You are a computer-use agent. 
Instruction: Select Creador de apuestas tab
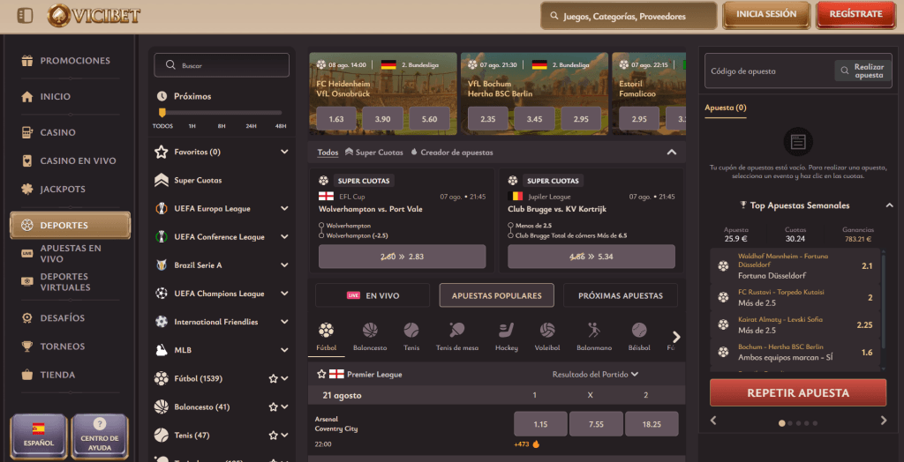[x=451, y=153]
